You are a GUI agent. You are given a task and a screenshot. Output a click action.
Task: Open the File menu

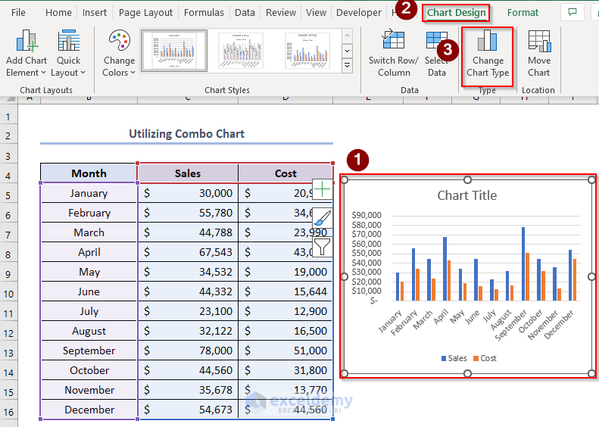[x=19, y=12]
